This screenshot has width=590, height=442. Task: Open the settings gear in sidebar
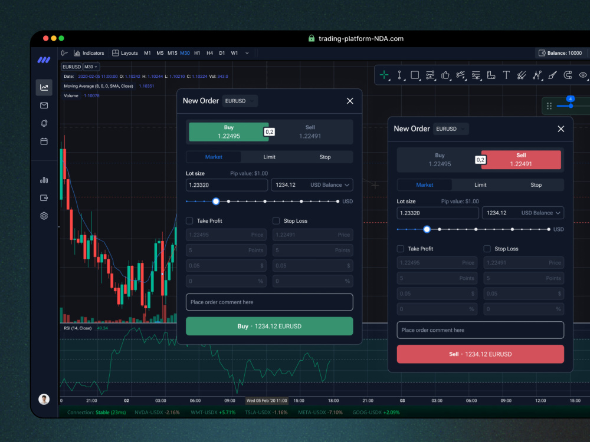click(44, 216)
